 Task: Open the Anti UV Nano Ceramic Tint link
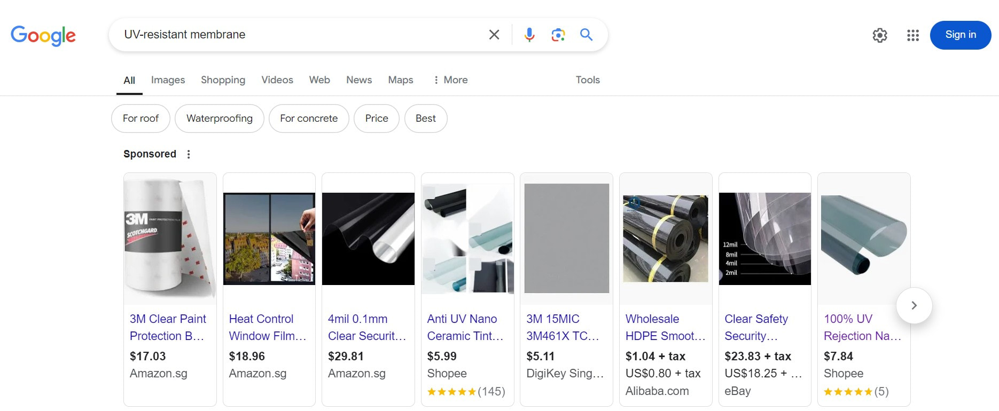[465, 327]
